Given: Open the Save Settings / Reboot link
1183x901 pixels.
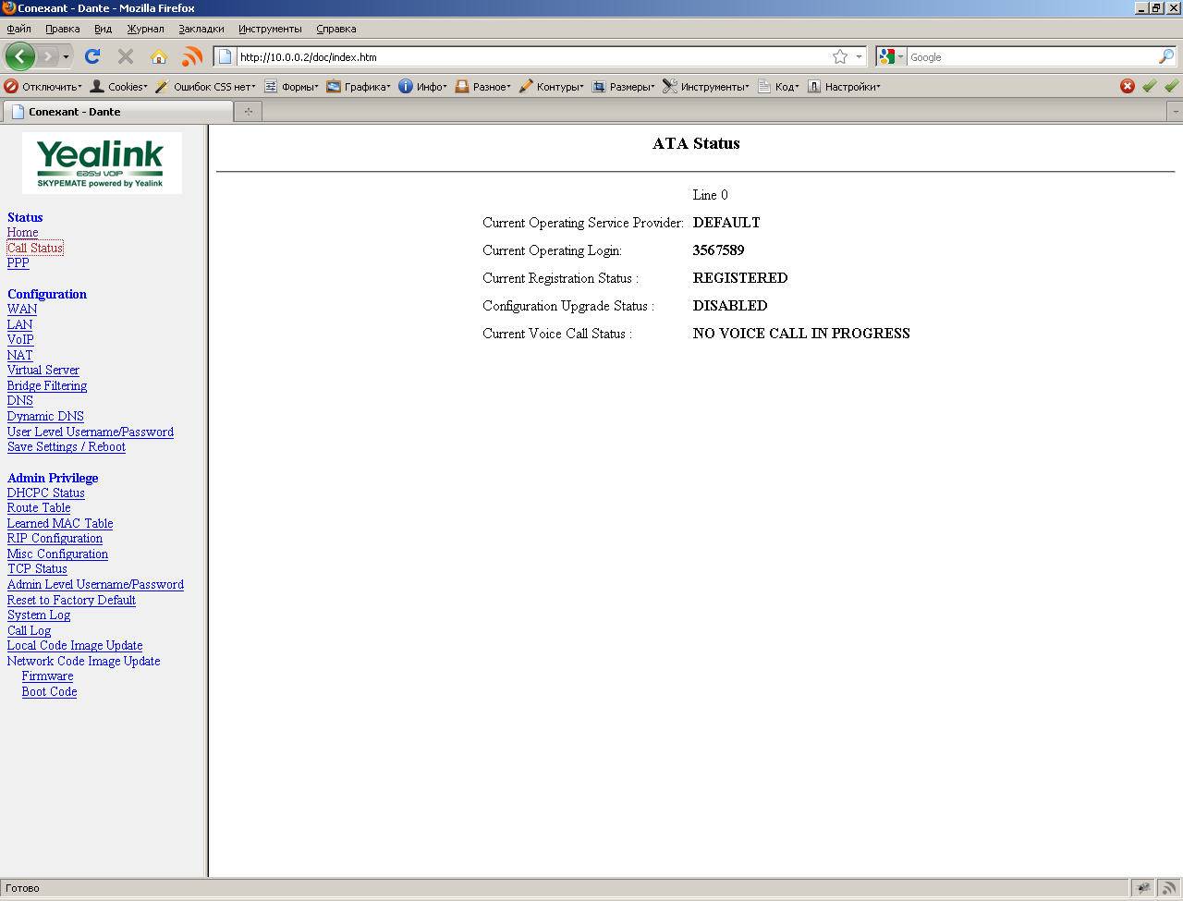Looking at the screenshot, I should point(67,447).
